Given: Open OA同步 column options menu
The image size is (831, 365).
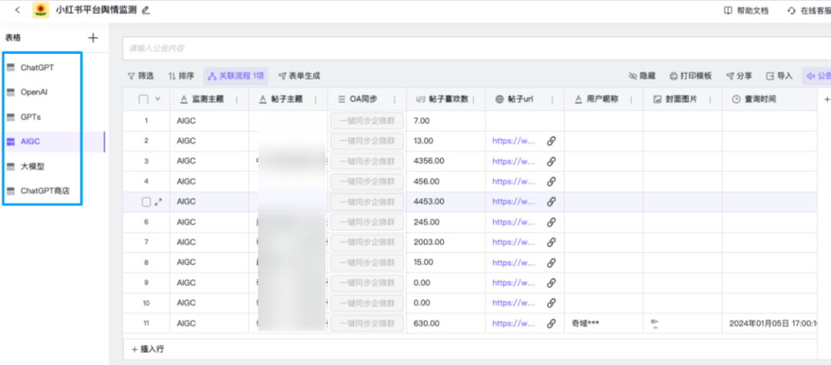Looking at the screenshot, I should click(394, 99).
